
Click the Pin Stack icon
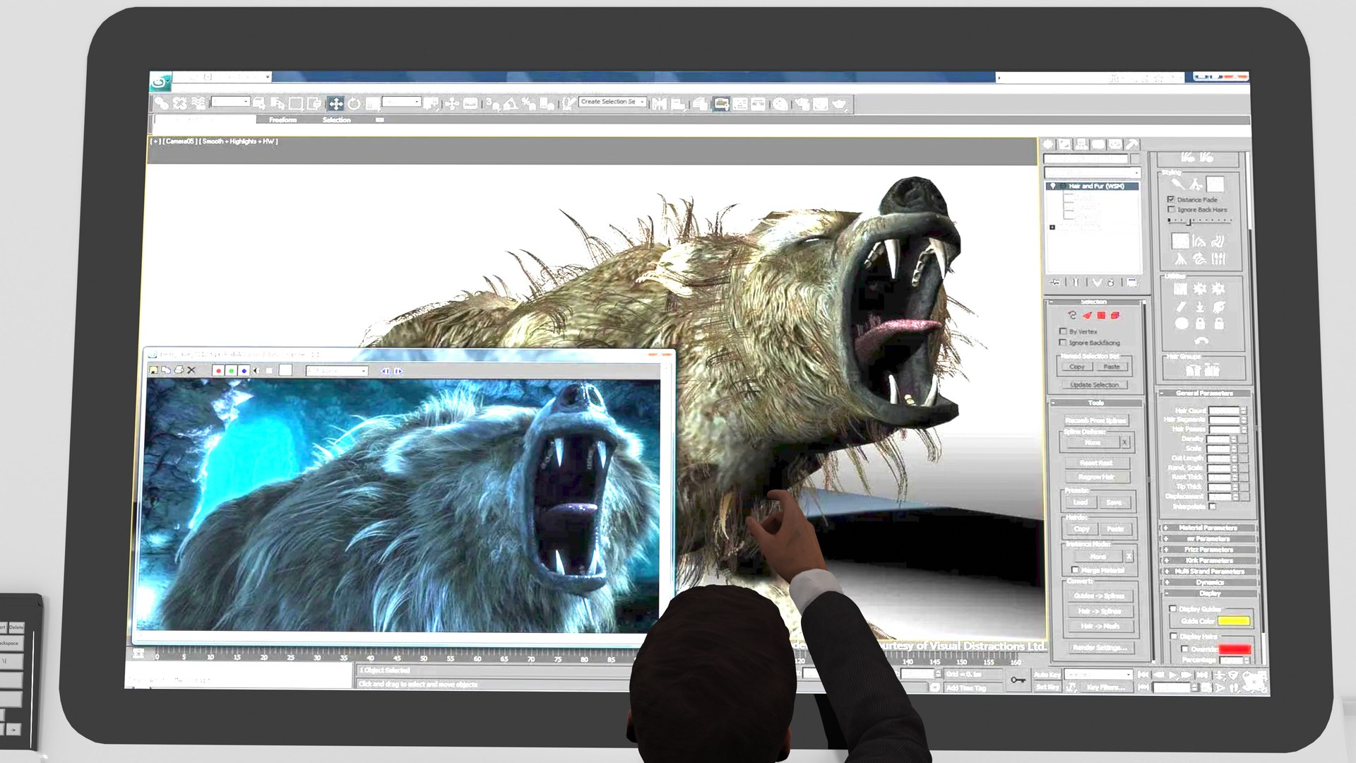click(x=1056, y=283)
